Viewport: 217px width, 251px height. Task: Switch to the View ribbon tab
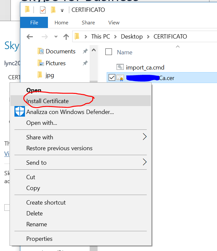[114, 22]
